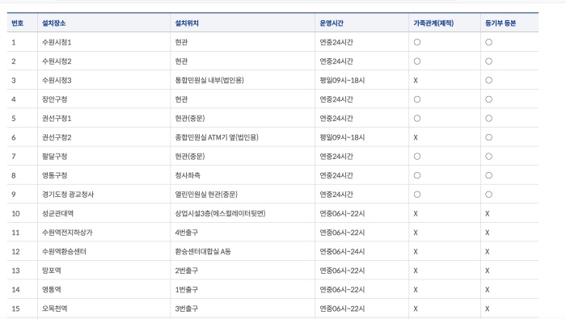Click 등기부 등본 circle mark for 영통구청

click(488, 175)
